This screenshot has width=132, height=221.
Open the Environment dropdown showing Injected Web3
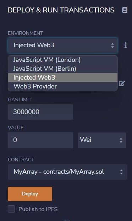pyautogui.click(x=63, y=45)
